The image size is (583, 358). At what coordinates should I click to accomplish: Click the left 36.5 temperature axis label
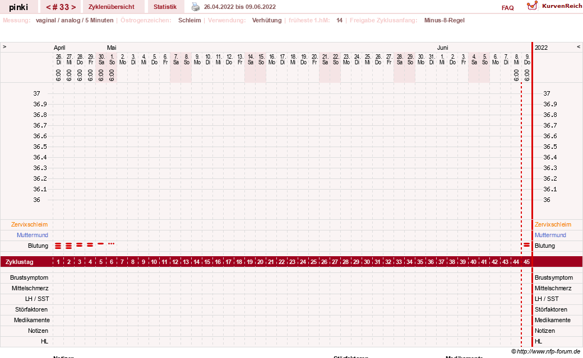[x=40, y=147]
